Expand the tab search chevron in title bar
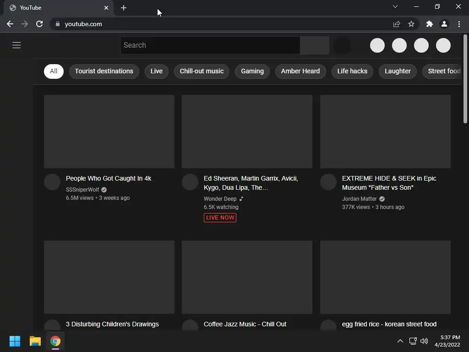 click(x=395, y=6)
